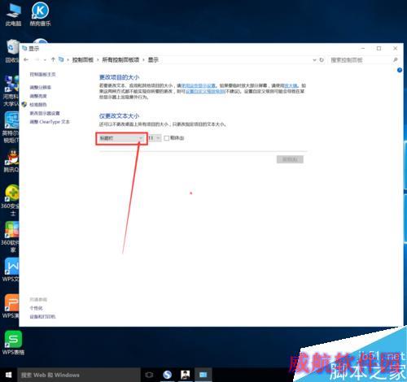Click 设置自定义缩放级别 link
407x382 pixels.
tap(205, 91)
